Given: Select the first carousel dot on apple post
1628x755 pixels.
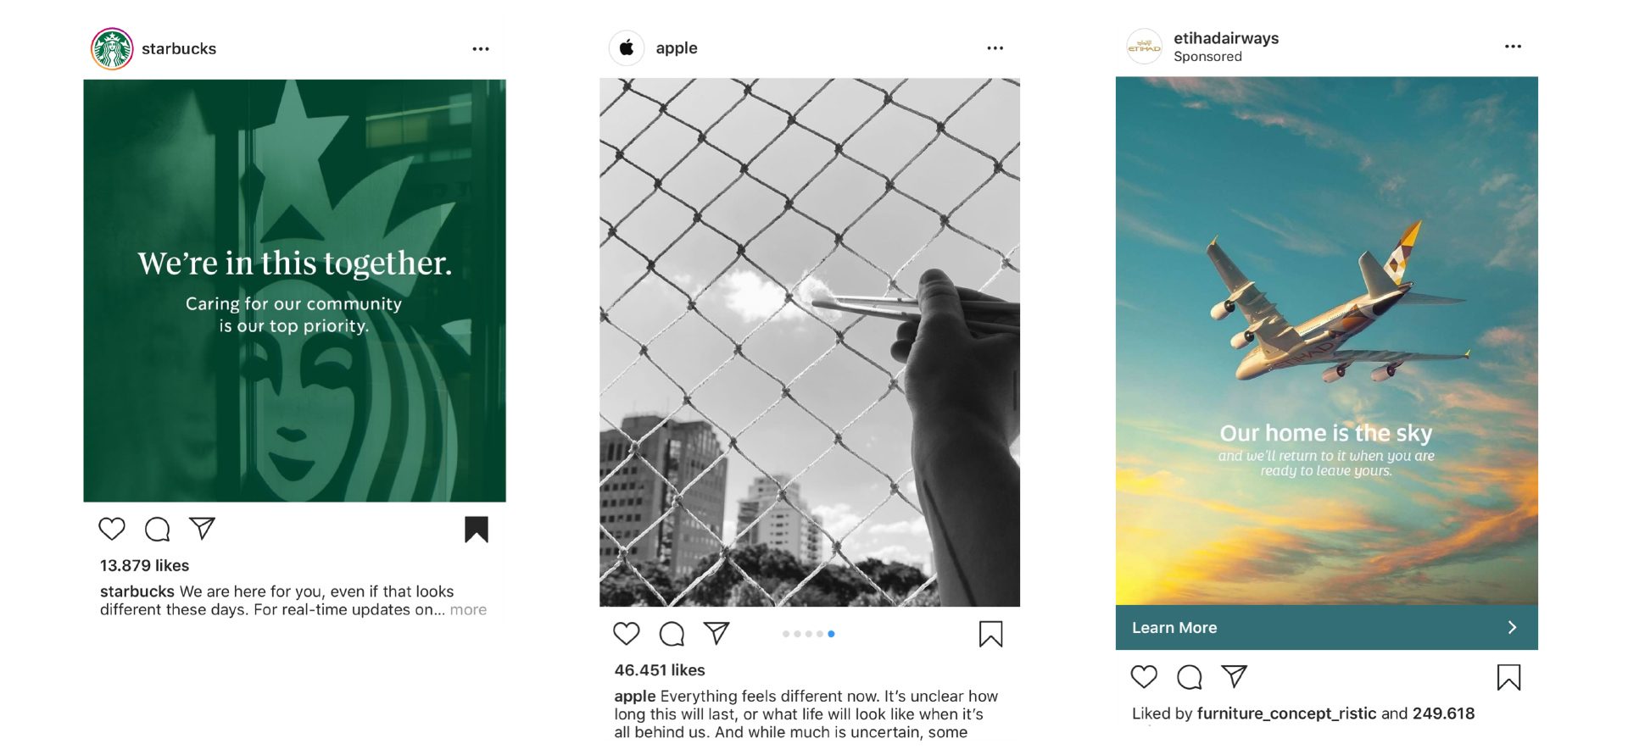Looking at the screenshot, I should 786,634.
